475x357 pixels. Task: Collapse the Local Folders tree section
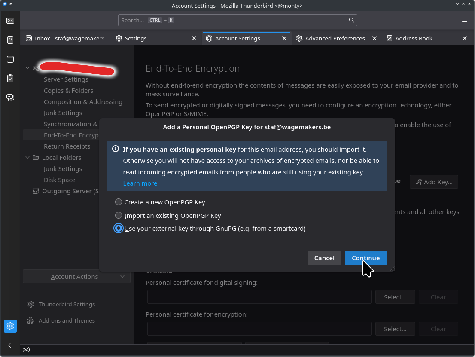coord(28,158)
